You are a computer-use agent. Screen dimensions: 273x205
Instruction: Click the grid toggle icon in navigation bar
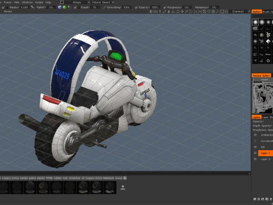(213, 11)
